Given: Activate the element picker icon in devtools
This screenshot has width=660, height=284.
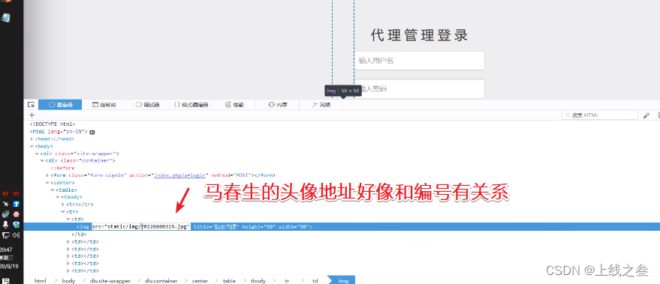Looking at the screenshot, I should tap(31, 105).
